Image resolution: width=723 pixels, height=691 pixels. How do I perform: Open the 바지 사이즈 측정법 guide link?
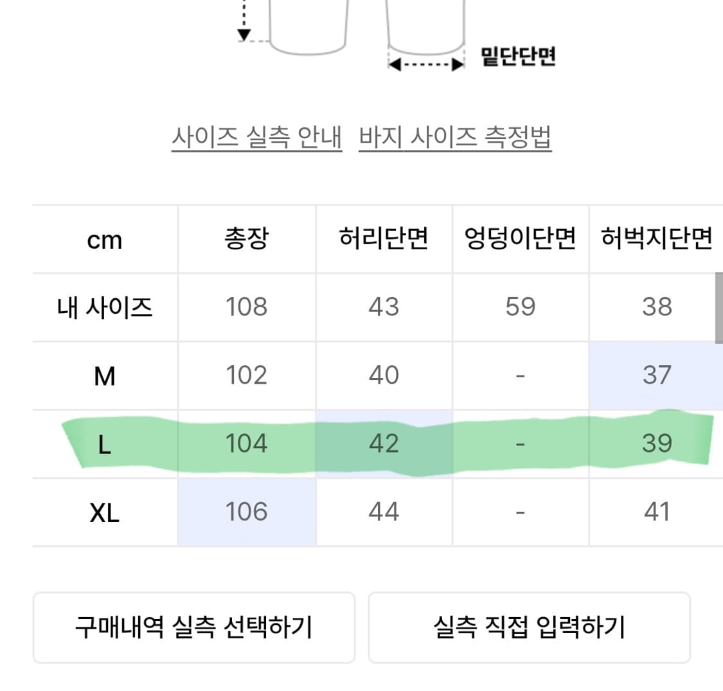pyautogui.click(x=455, y=137)
